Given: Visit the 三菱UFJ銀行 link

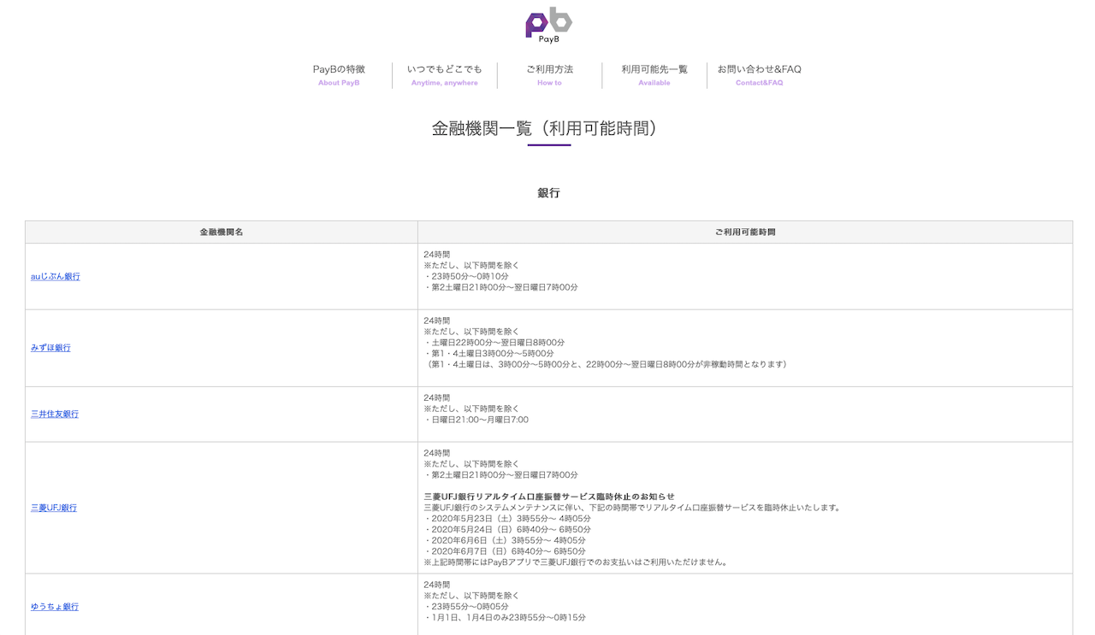Looking at the screenshot, I should (x=54, y=508).
